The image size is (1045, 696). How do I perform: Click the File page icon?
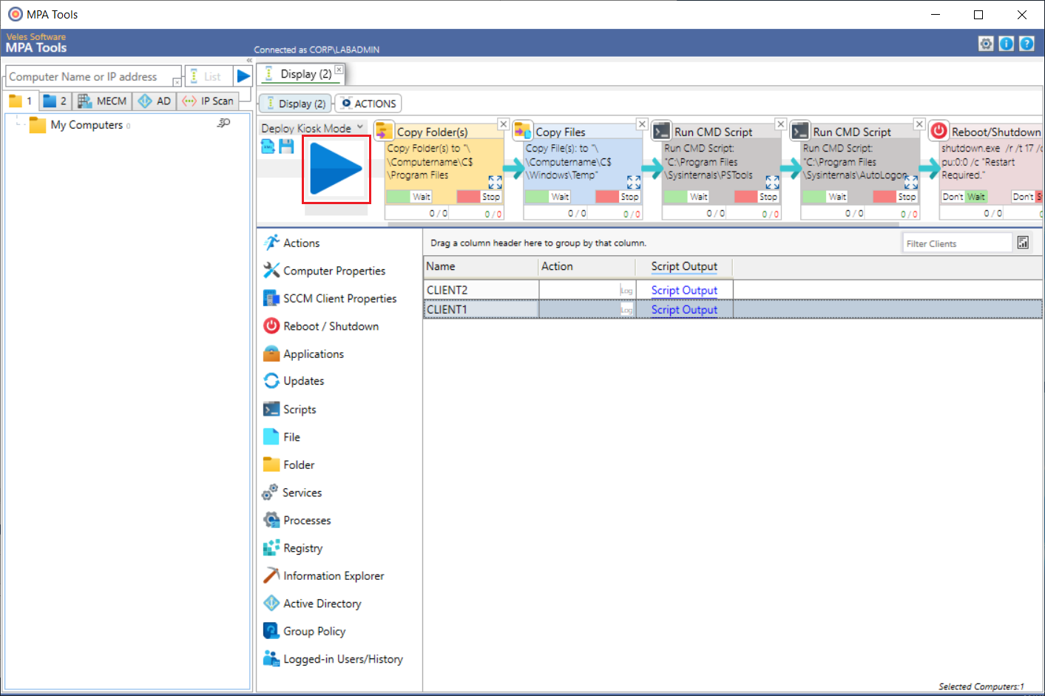[x=271, y=436]
